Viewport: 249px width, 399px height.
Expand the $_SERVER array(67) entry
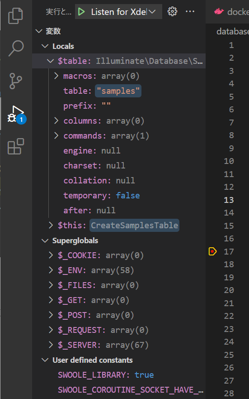pyautogui.click(x=51, y=345)
